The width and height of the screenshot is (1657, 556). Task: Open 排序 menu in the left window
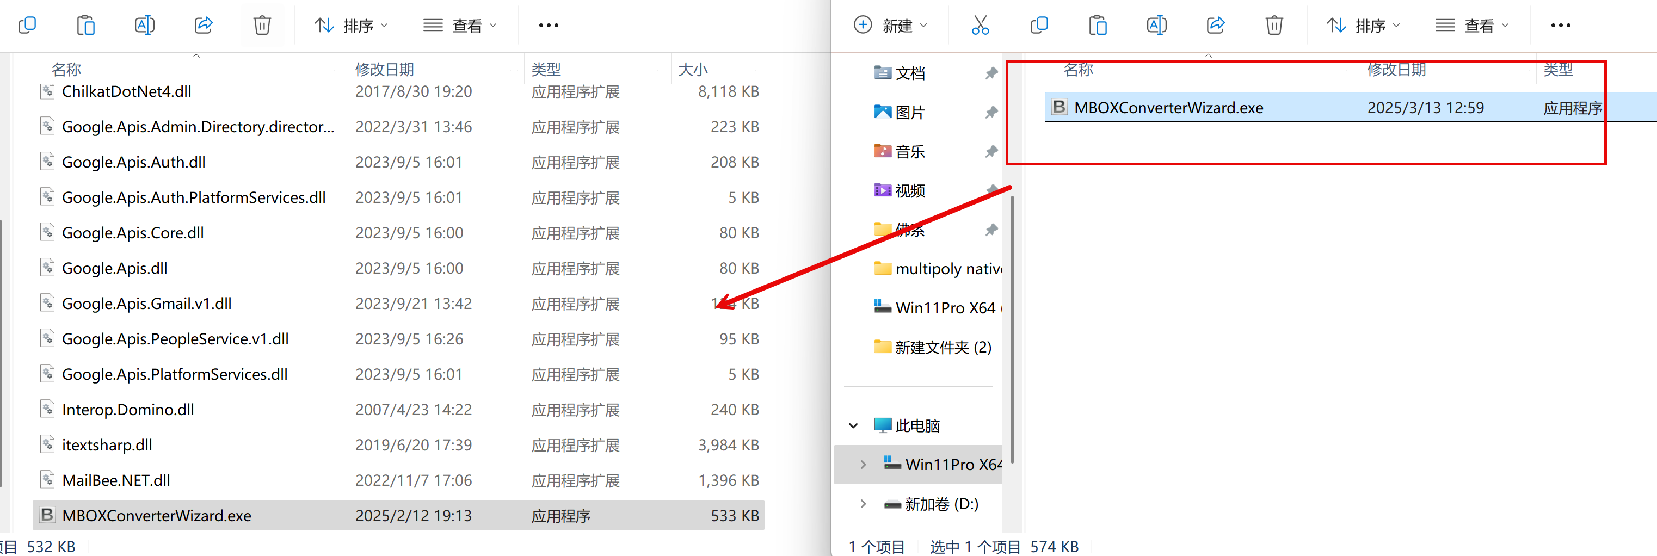[x=351, y=26]
